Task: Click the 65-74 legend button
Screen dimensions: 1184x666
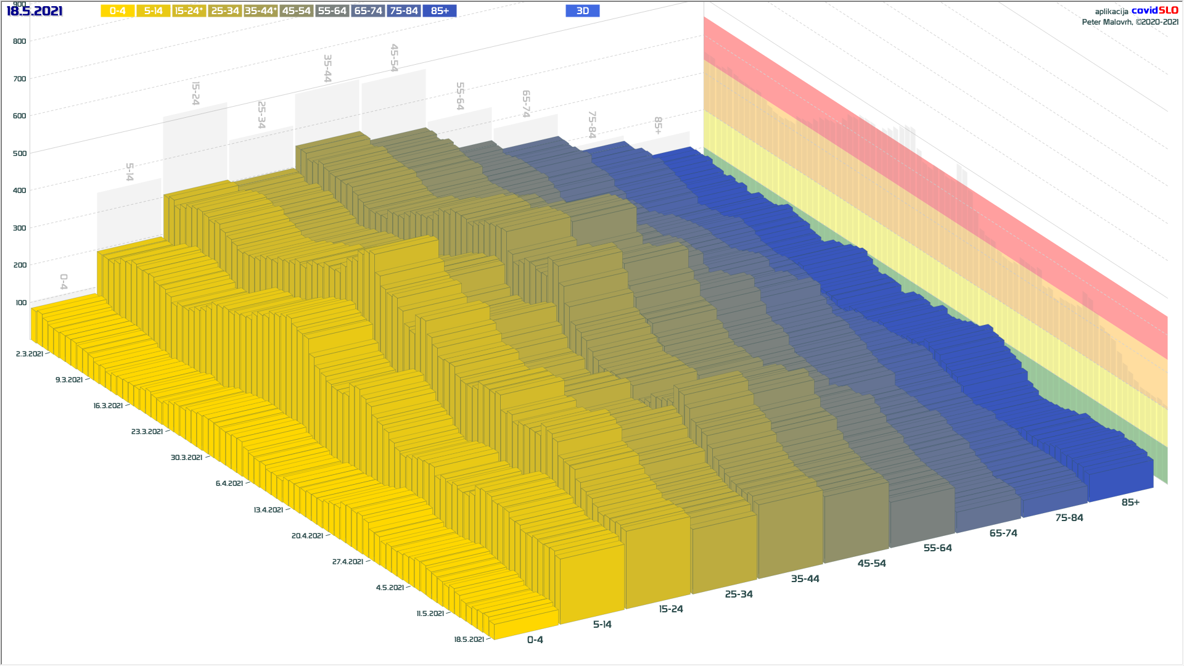Action: click(368, 11)
